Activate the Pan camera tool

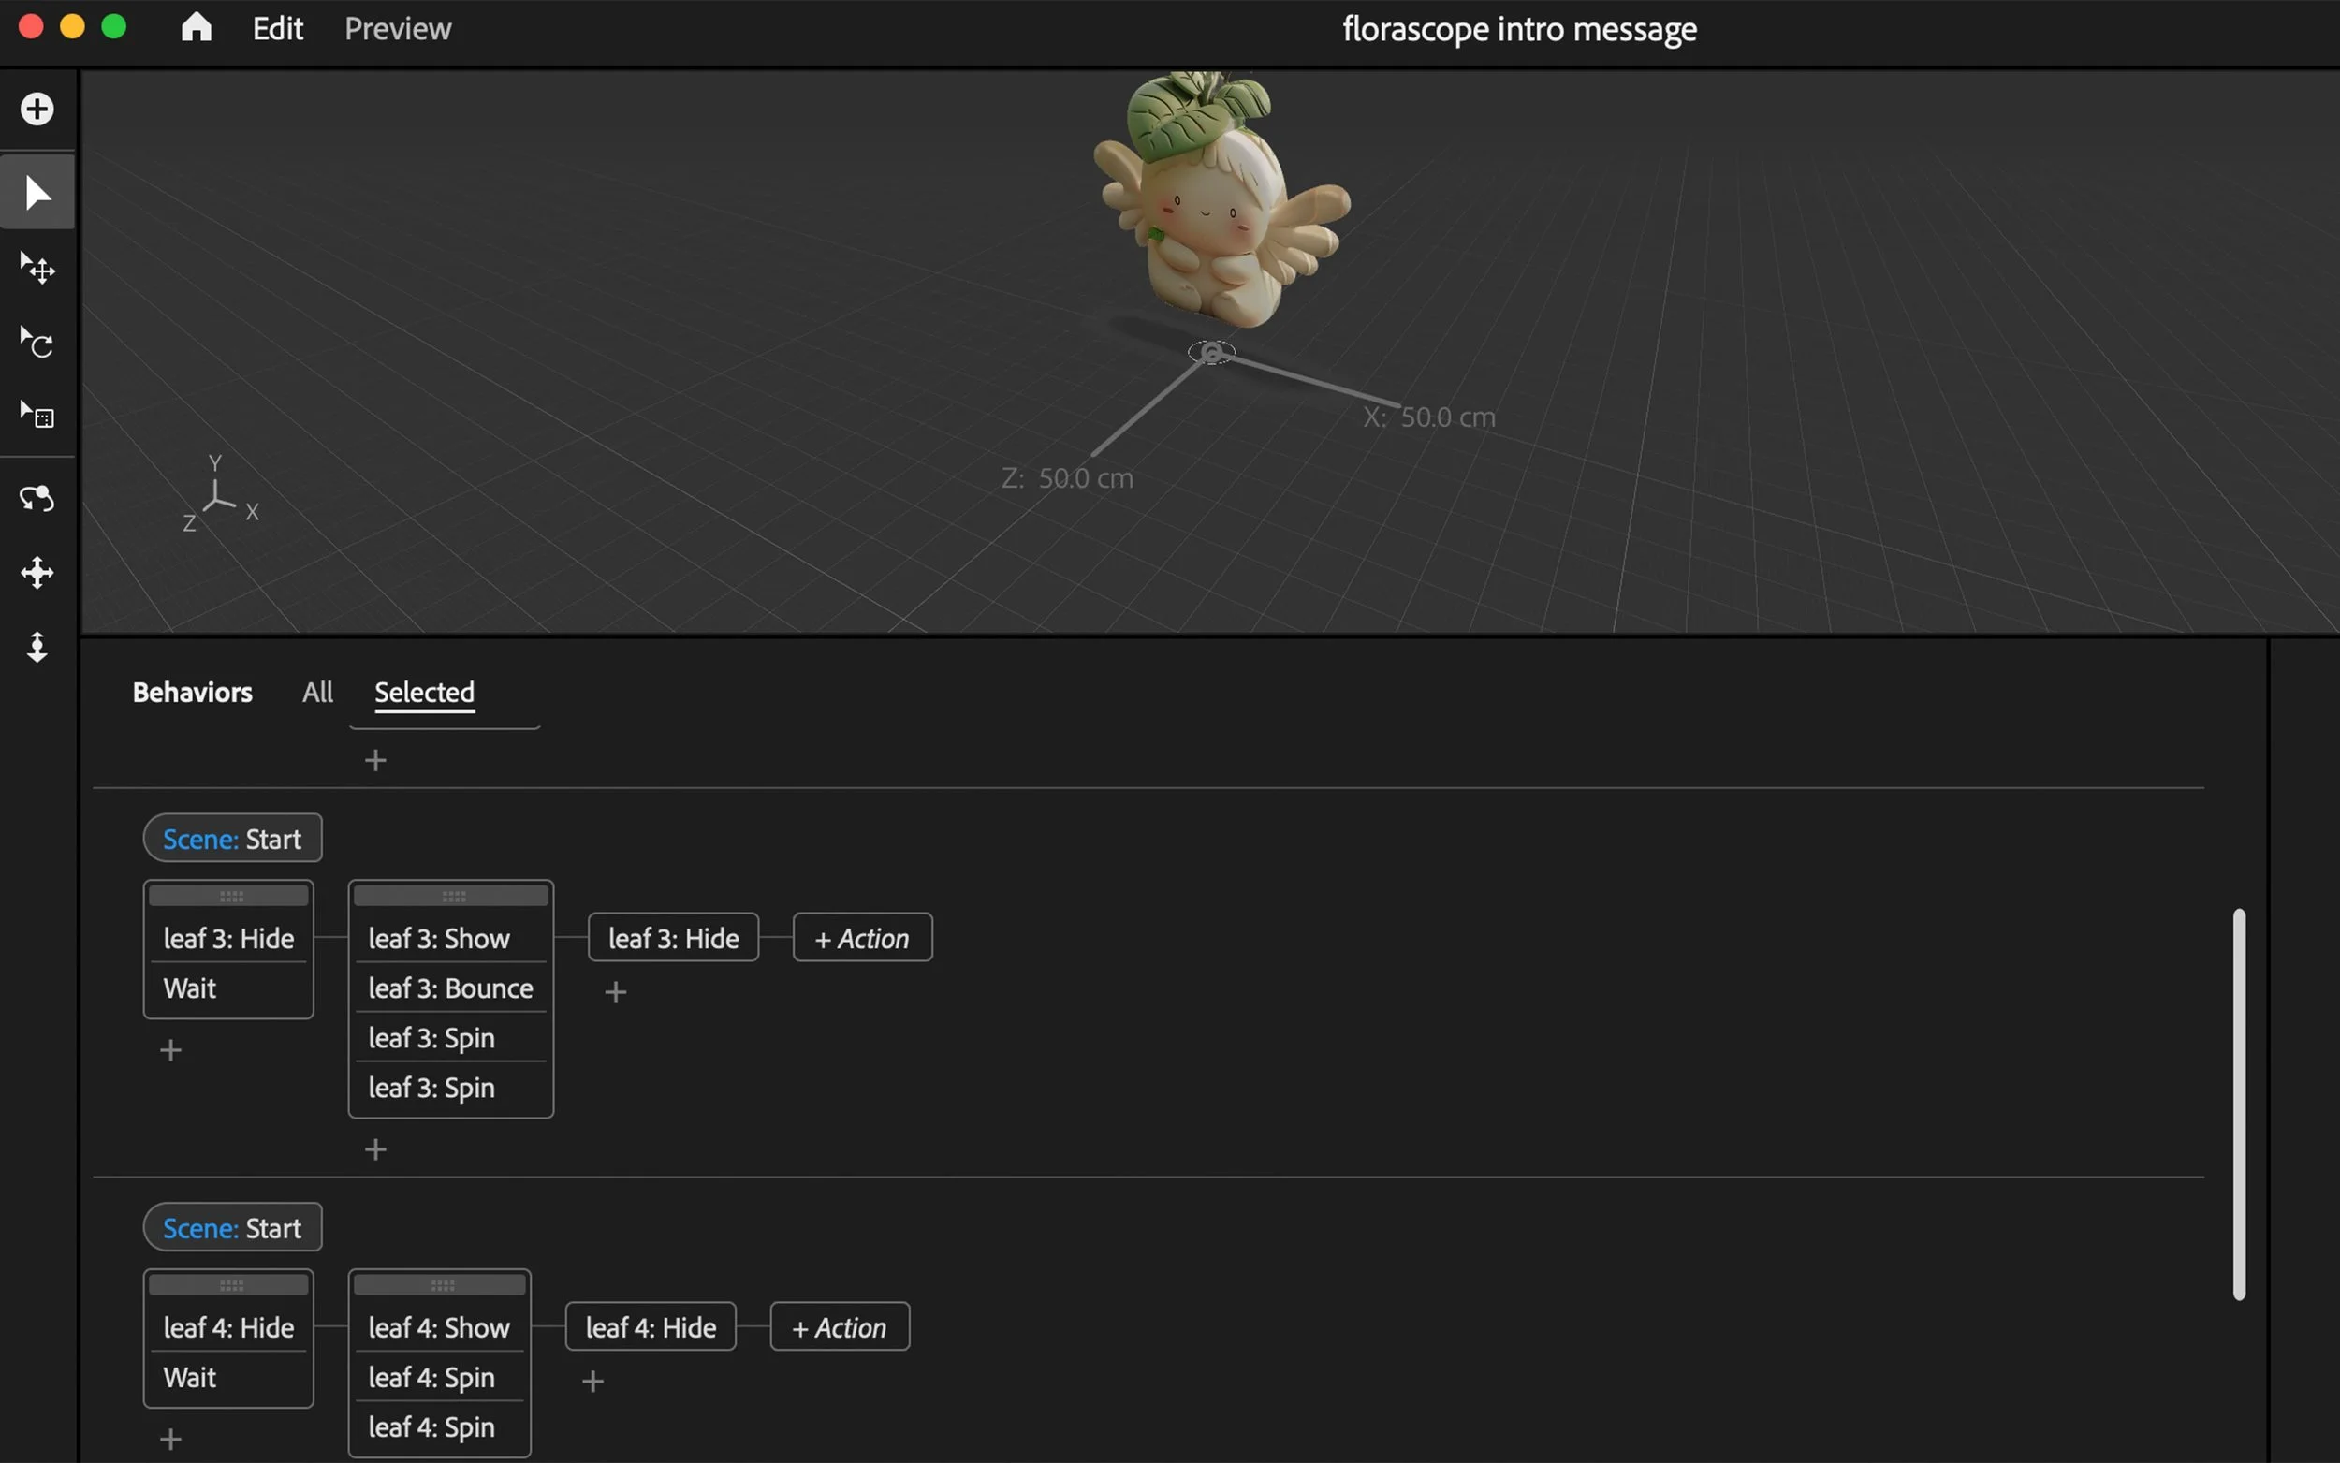(x=37, y=573)
